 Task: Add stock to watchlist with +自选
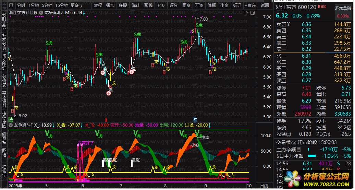(x=250, y=5)
